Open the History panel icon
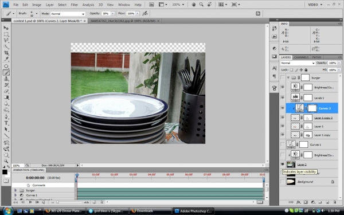Viewport: 344px width, 215px height. tap(274, 28)
